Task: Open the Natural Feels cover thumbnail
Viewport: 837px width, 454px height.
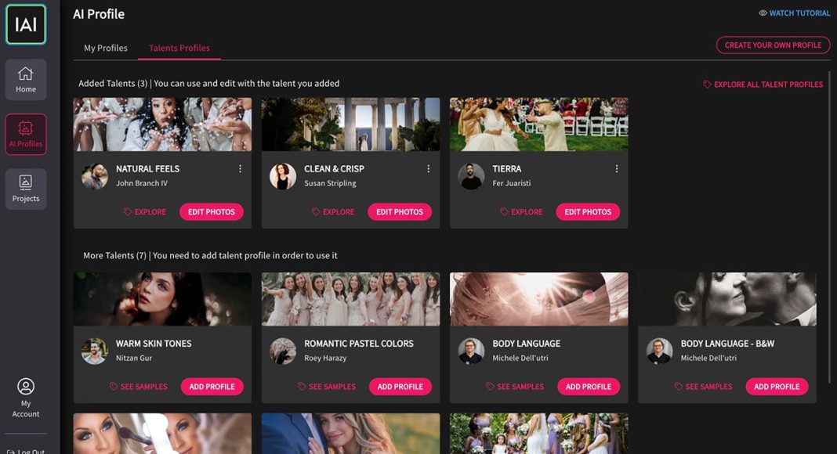Action: pos(162,124)
